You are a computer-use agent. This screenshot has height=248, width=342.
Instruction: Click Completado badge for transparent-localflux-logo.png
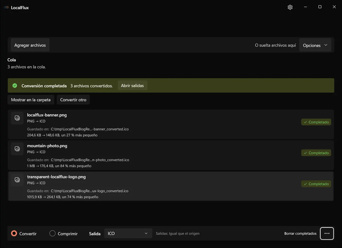click(316, 184)
